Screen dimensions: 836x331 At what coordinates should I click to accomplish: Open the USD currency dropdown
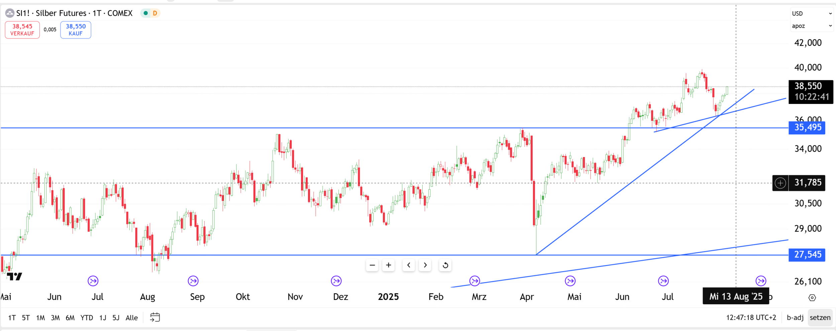click(x=812, y=14)
